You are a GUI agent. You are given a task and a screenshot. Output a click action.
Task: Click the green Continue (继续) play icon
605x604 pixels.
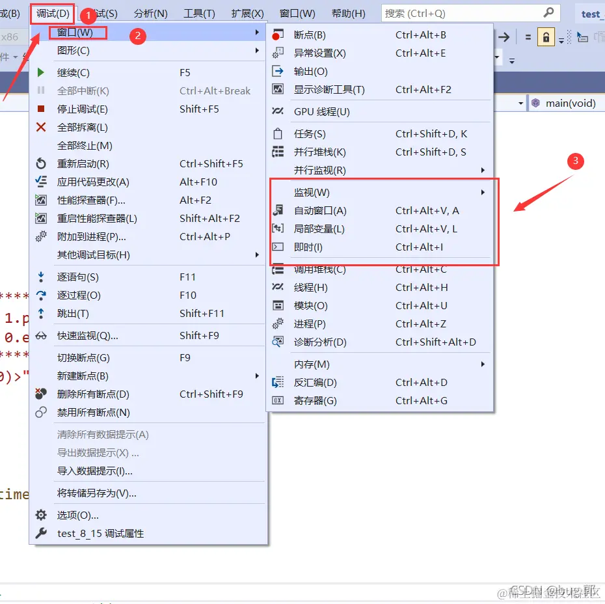40,72
